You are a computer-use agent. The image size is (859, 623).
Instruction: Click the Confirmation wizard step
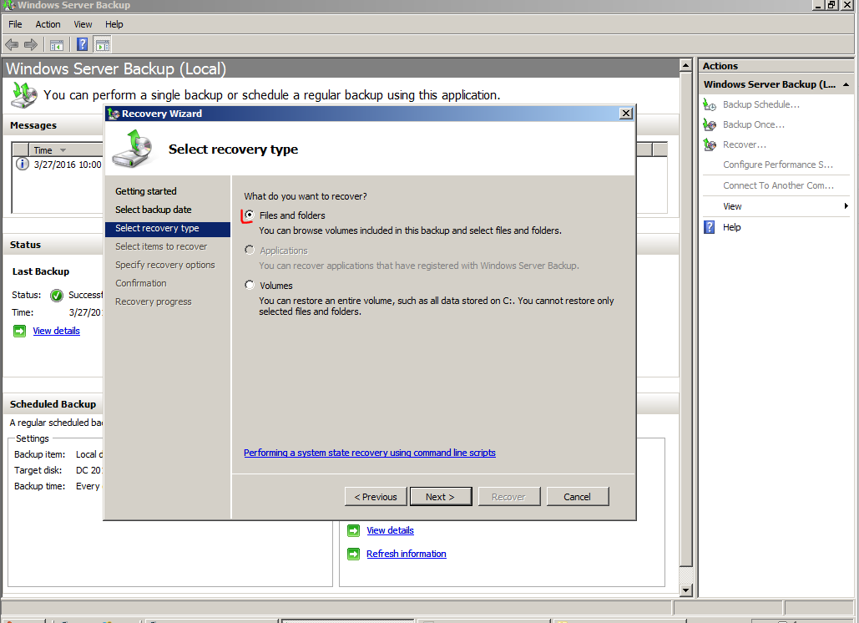pyautogui.click(x=141, y=283)
